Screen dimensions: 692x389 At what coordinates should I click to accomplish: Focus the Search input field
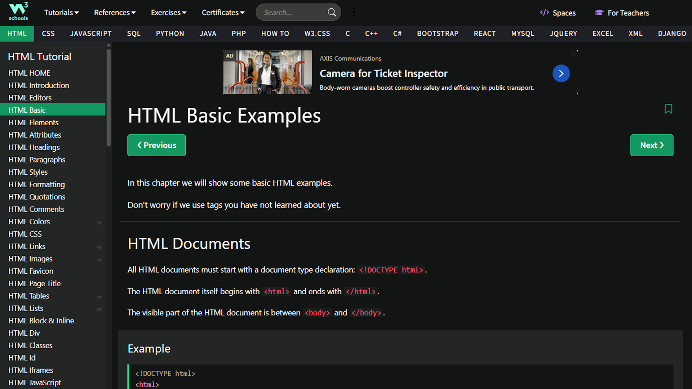292,13
